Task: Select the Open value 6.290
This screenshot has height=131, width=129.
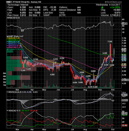Action: [x=23, y=8]
